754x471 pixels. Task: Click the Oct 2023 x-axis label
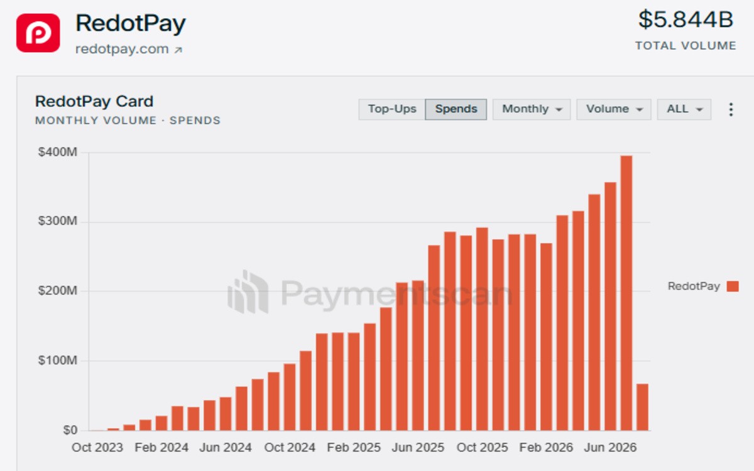pos(97,448)
